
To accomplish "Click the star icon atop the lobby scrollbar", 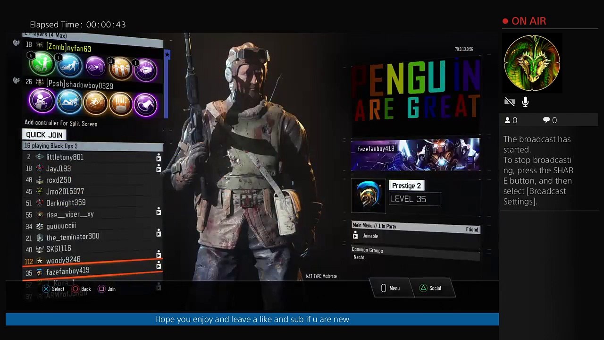I will point(167,55).
